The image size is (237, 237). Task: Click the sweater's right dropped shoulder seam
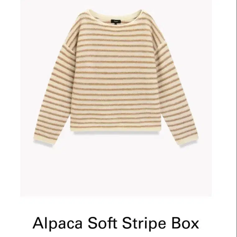[x=161, y=46]
